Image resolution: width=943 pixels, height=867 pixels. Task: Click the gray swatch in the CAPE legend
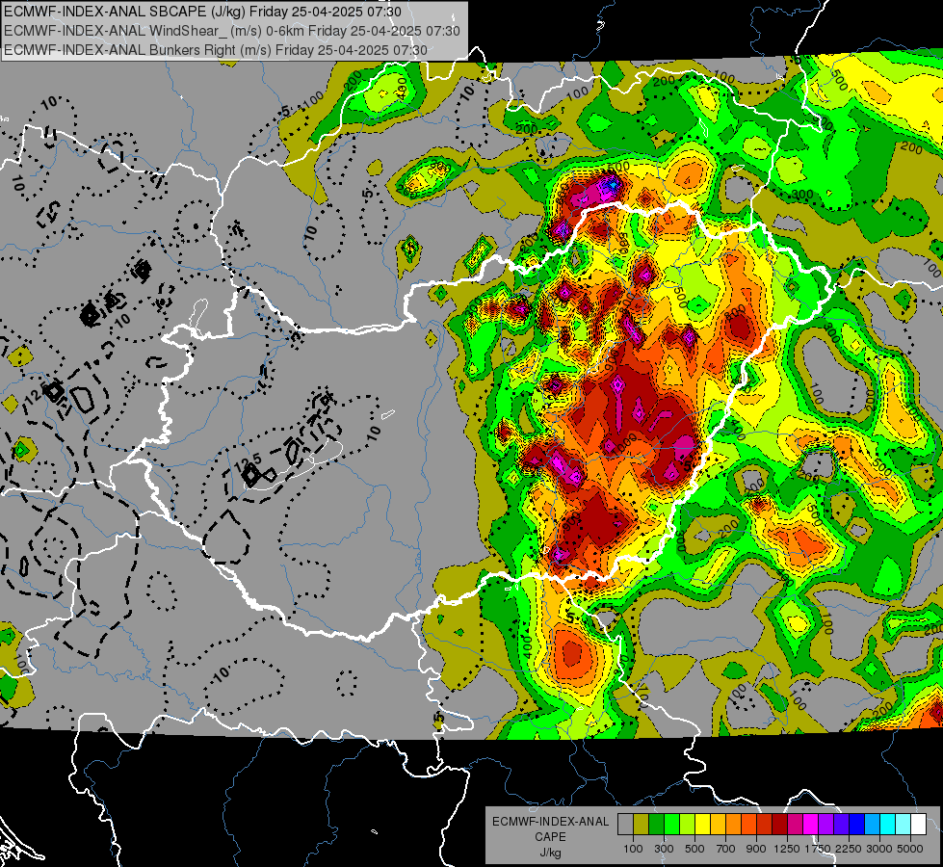[625, 824]
